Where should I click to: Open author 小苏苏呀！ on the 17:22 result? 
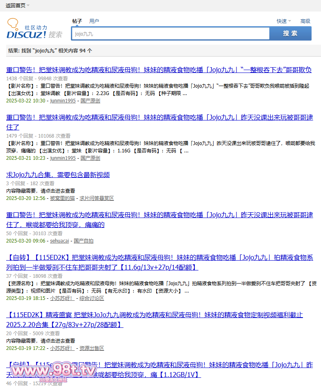pyautogui.click(x=62, y=348)
